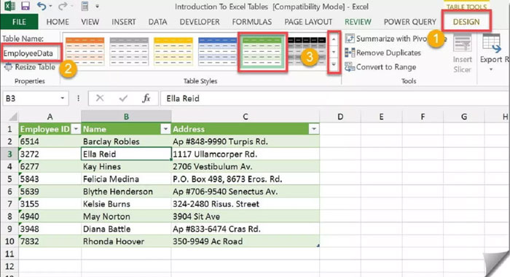Cancel formula entry with the X icon
Screen dimensions: 510x277
pyautogui.click(x=100, y=98)
